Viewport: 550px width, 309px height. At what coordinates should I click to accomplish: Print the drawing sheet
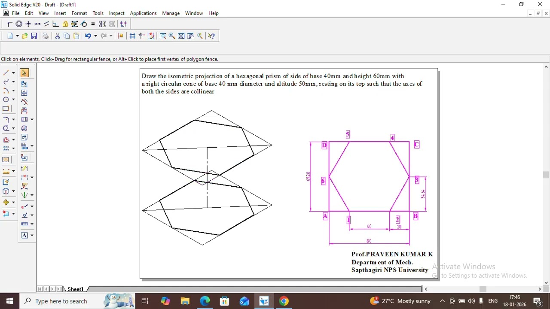click(x=46, y=36)
